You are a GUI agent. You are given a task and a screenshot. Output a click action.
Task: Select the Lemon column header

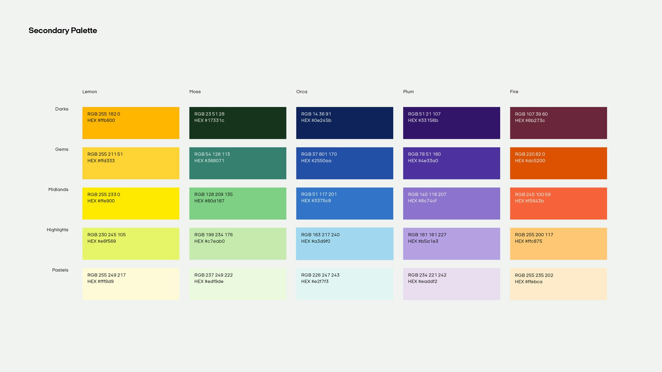[89, 92]
